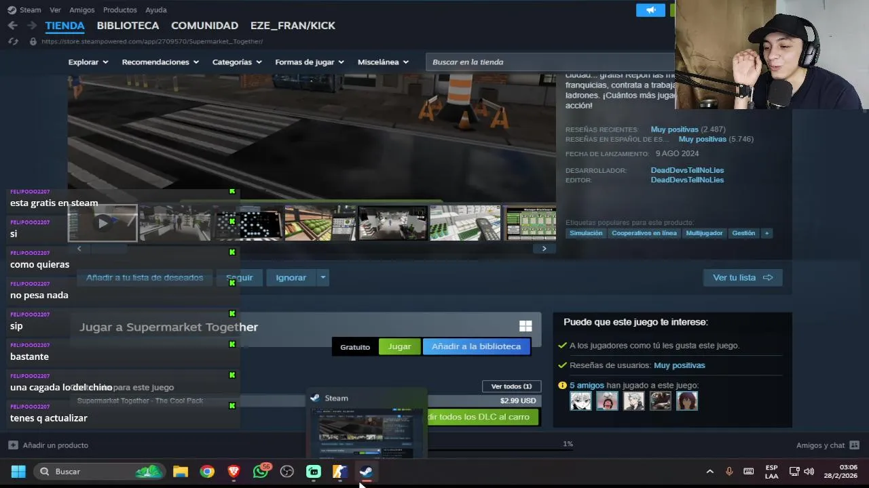Click the Simulación tag
Screen dimensions: 869x488
(x=586, y=233)
